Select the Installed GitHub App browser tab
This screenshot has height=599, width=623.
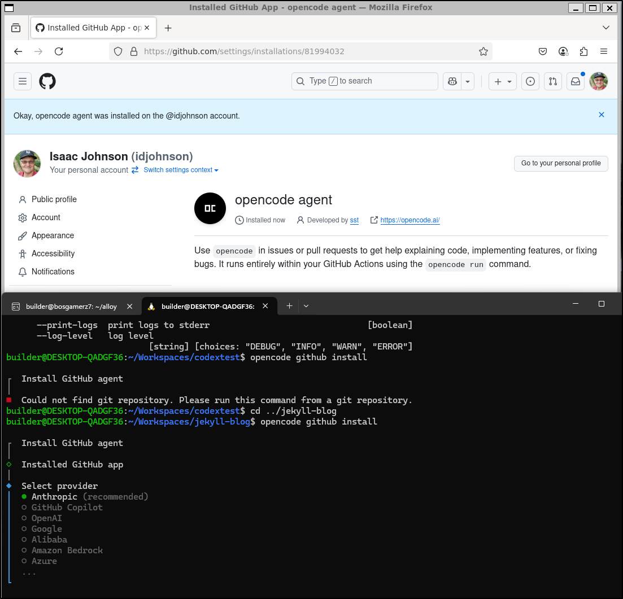(x=93, y=28)
